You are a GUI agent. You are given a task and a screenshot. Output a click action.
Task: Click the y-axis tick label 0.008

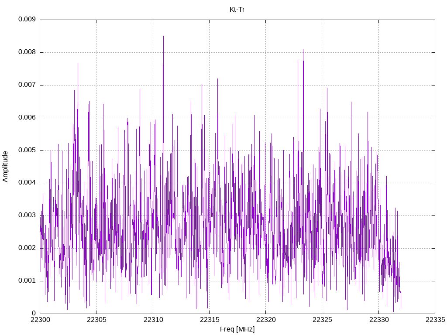(27, 52)
